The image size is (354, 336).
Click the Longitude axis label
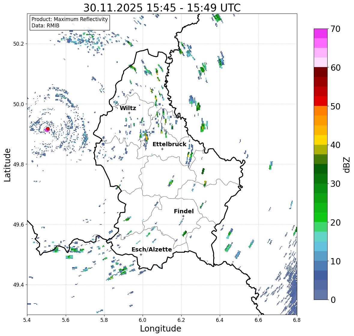pos(161,328)
